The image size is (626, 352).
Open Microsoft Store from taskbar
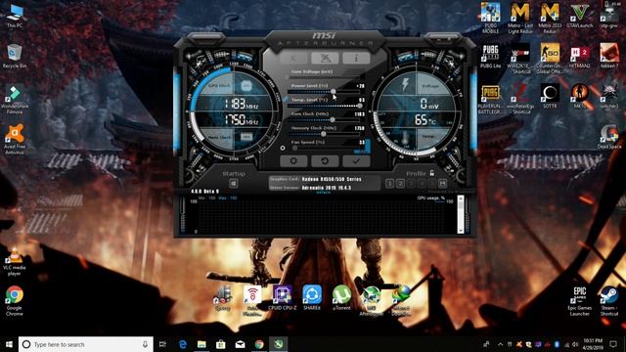[x=221, y=344]
